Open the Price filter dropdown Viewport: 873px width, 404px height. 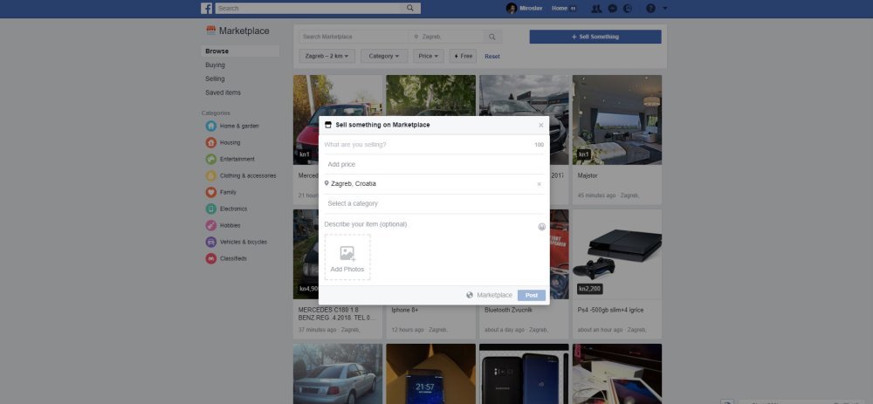(x=428, y=56)
